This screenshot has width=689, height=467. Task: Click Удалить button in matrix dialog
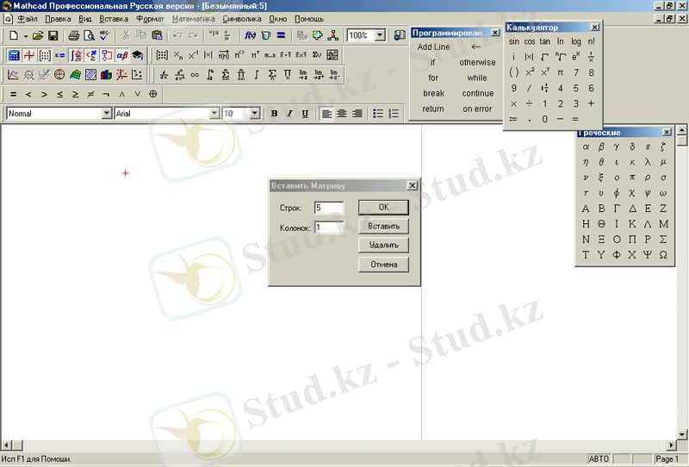point(383,245)
